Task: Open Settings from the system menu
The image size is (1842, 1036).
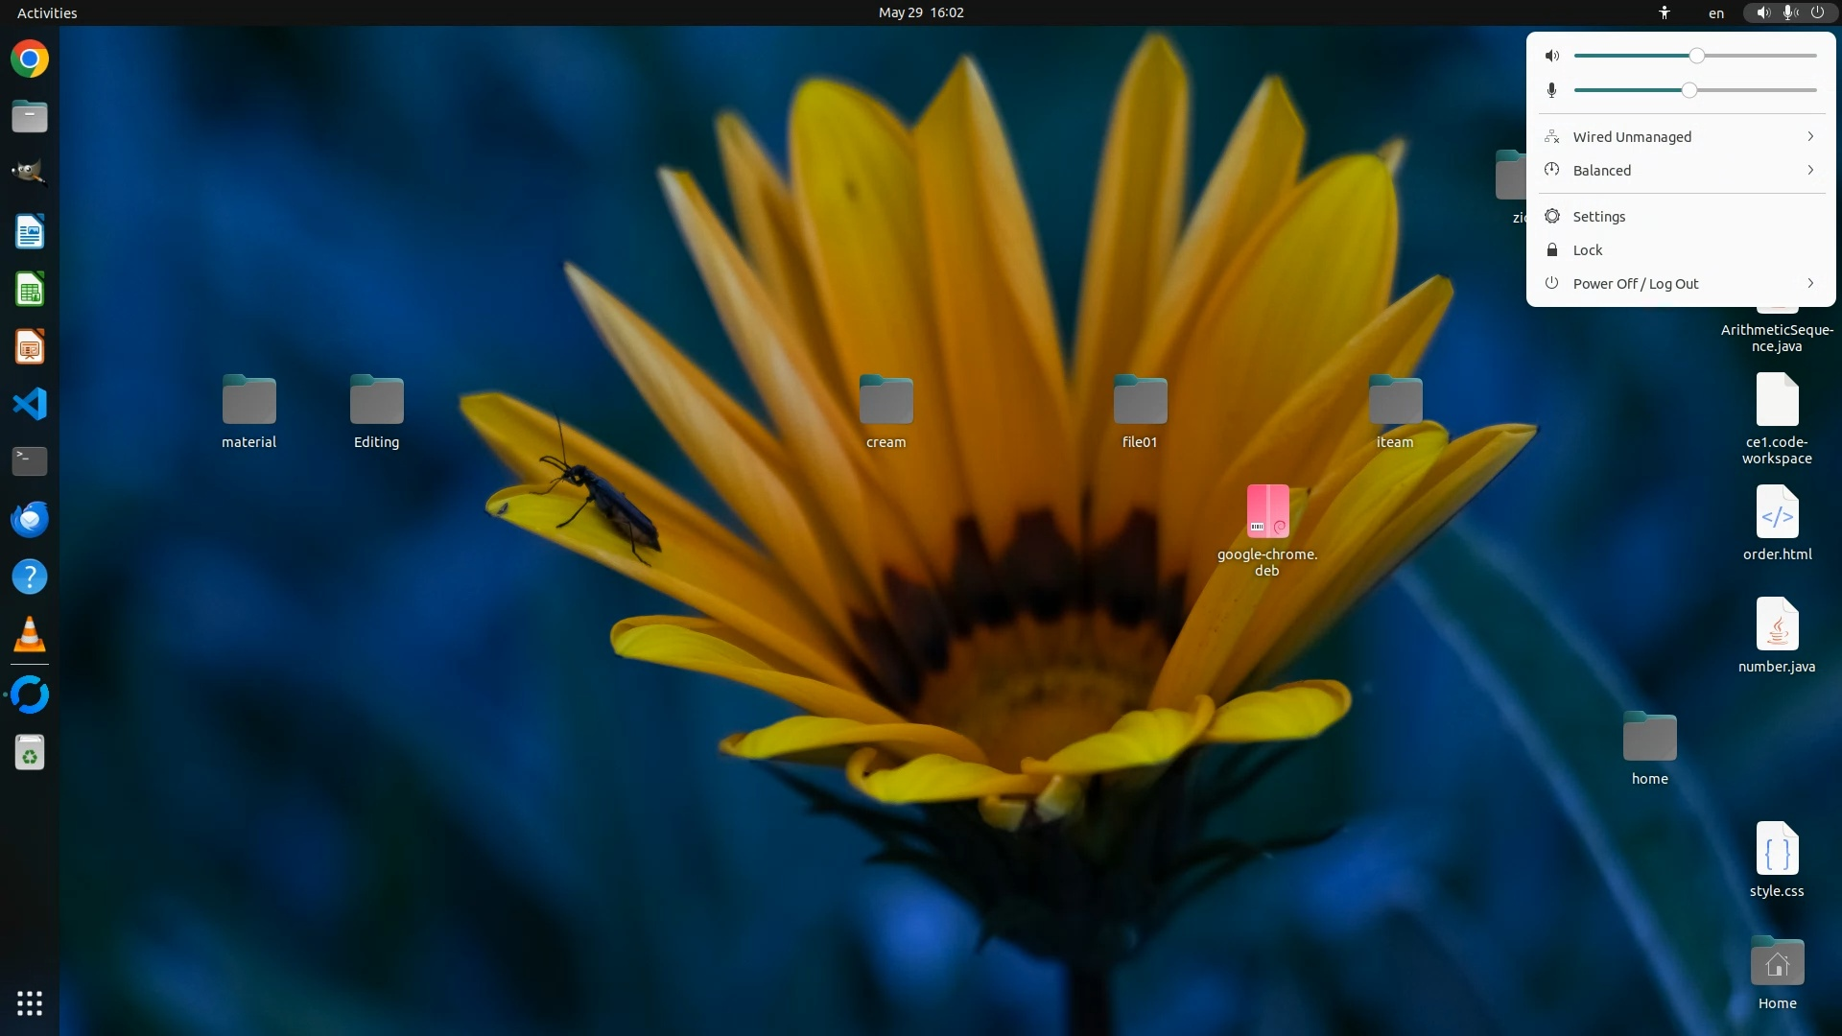Action: [1598, 217]
